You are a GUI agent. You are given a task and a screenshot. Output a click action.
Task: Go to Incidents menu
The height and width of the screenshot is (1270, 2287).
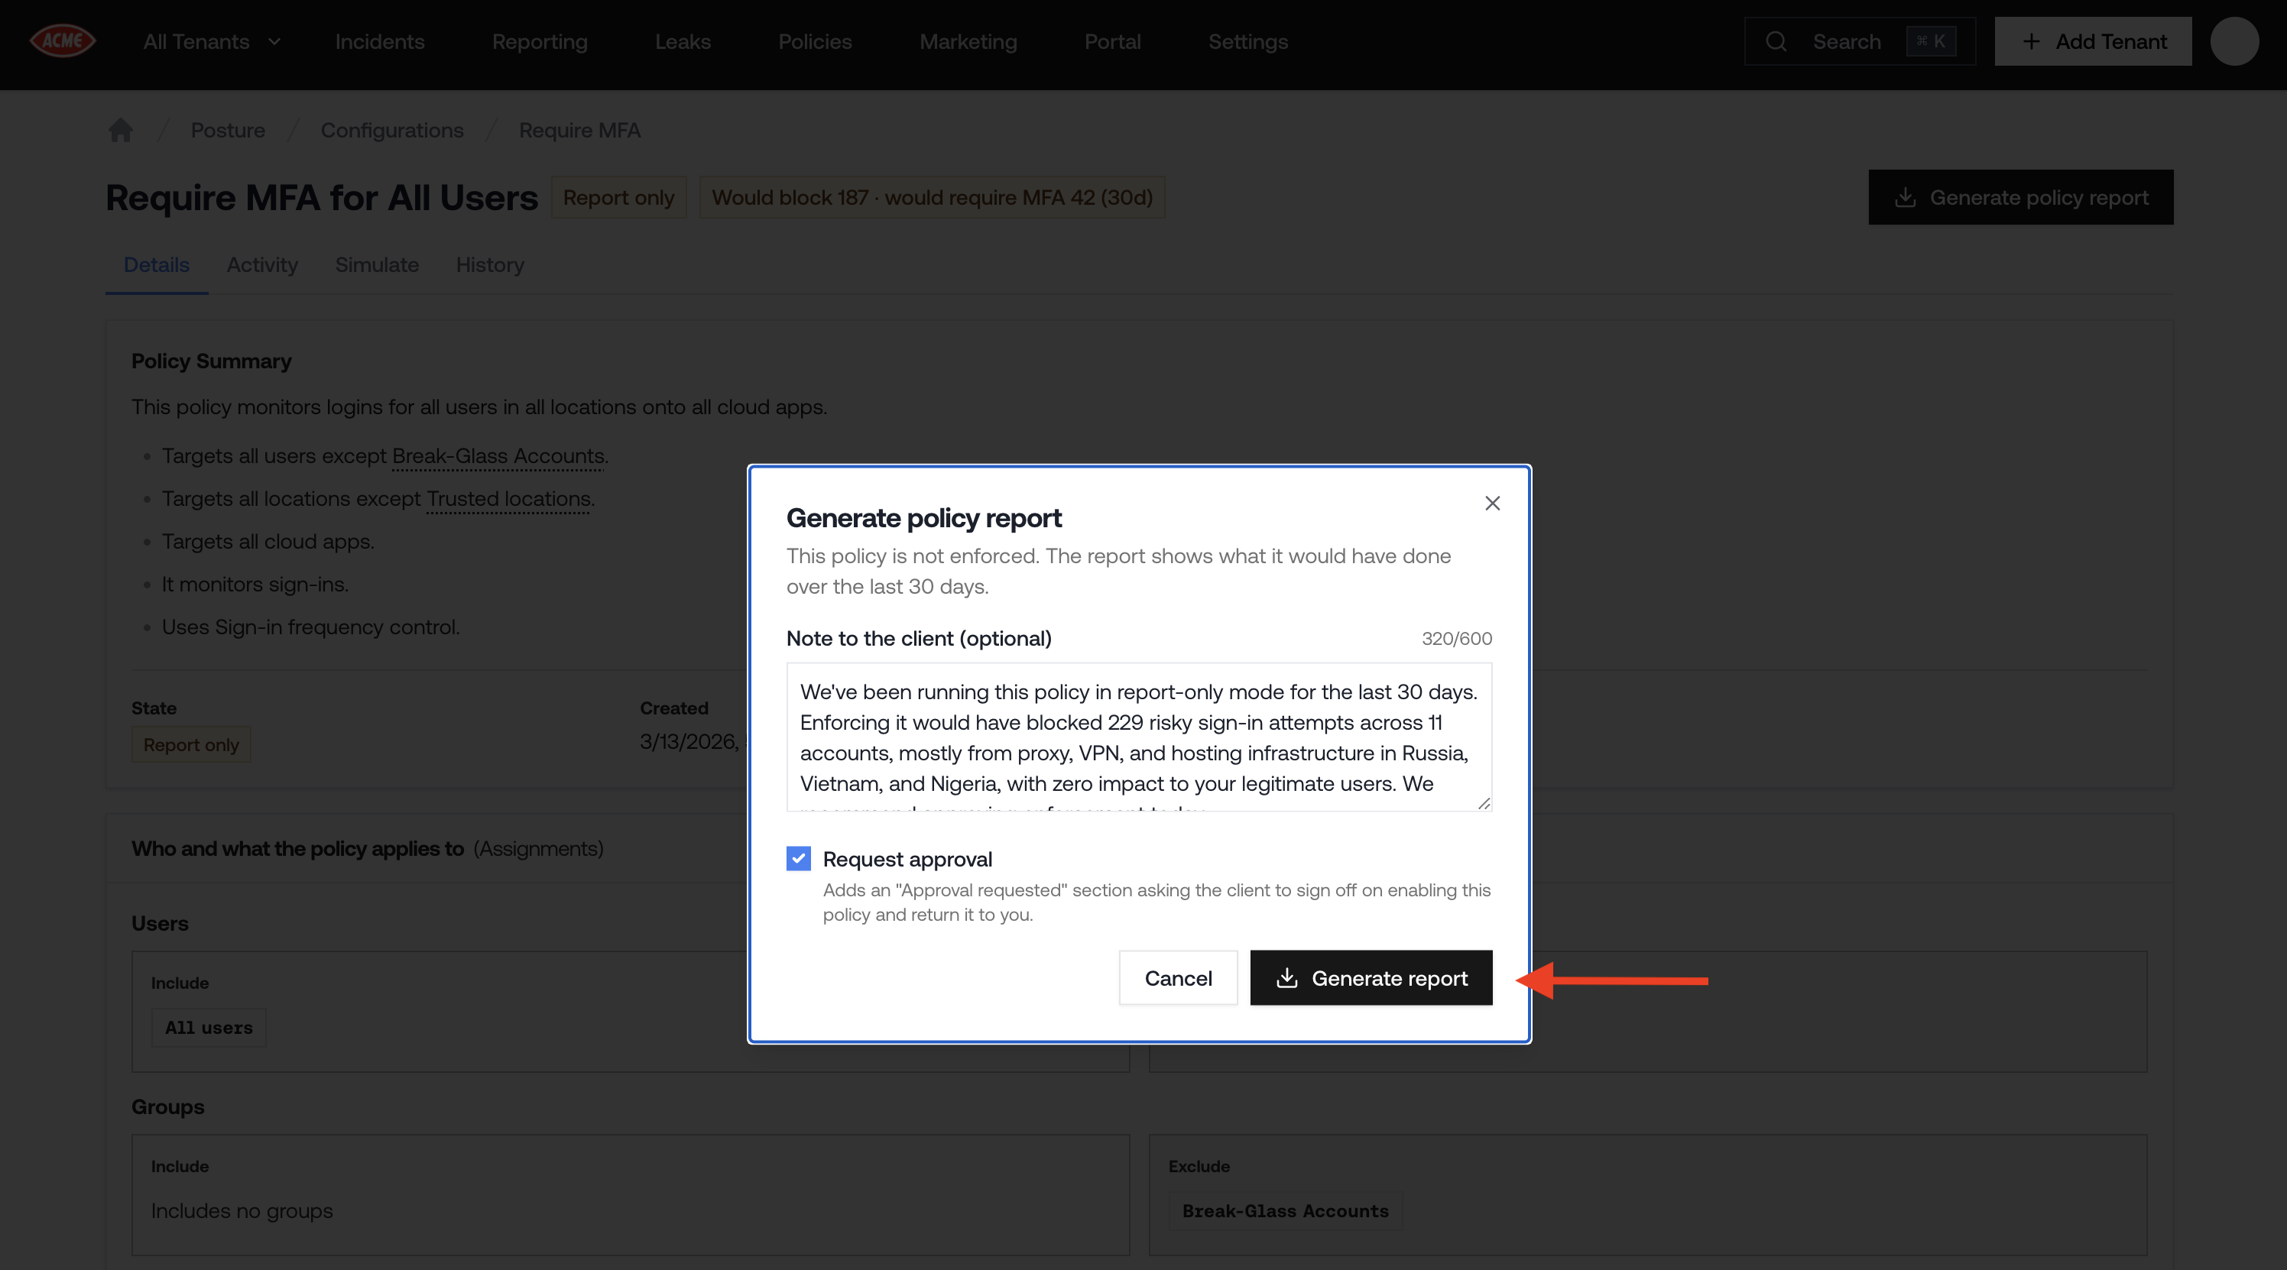[x=379, y=42]
